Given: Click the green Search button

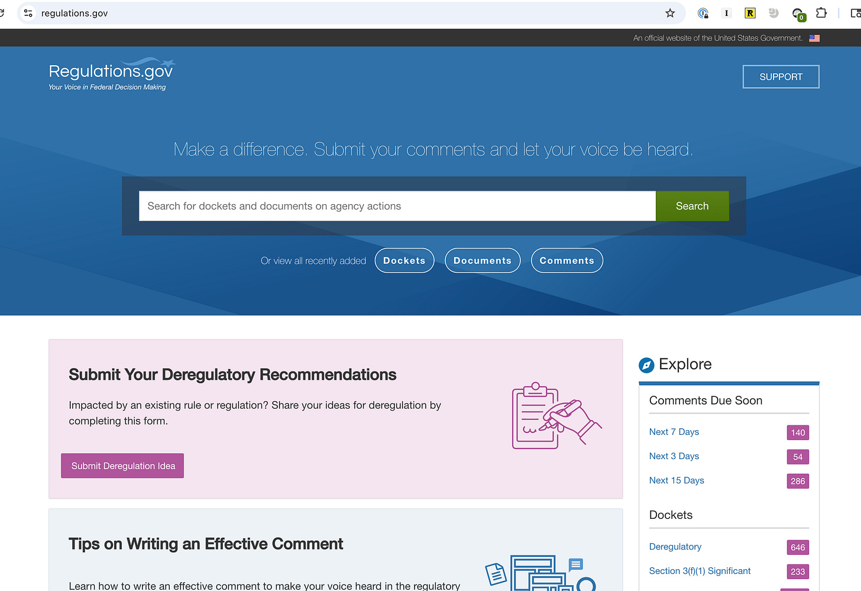Looking at the screenshot, I should pos(692,206).
